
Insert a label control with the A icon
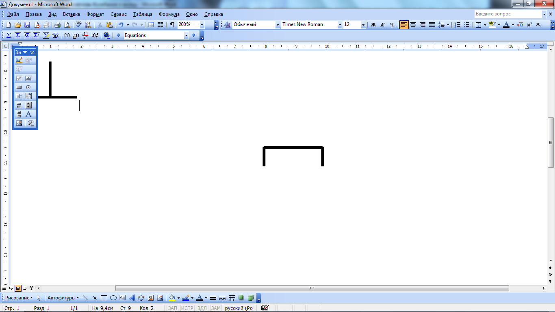[28, 114]
